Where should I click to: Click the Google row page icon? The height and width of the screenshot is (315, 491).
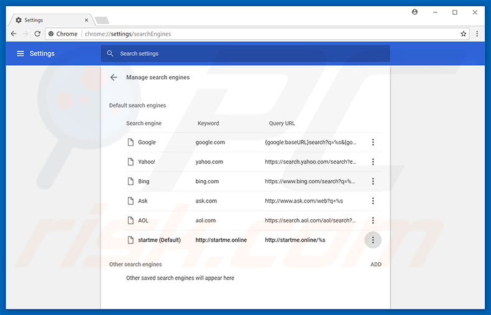(x=131, y=142)
